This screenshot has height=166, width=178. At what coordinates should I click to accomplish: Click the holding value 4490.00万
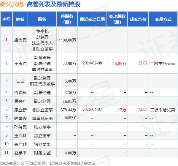click(67, 40)
